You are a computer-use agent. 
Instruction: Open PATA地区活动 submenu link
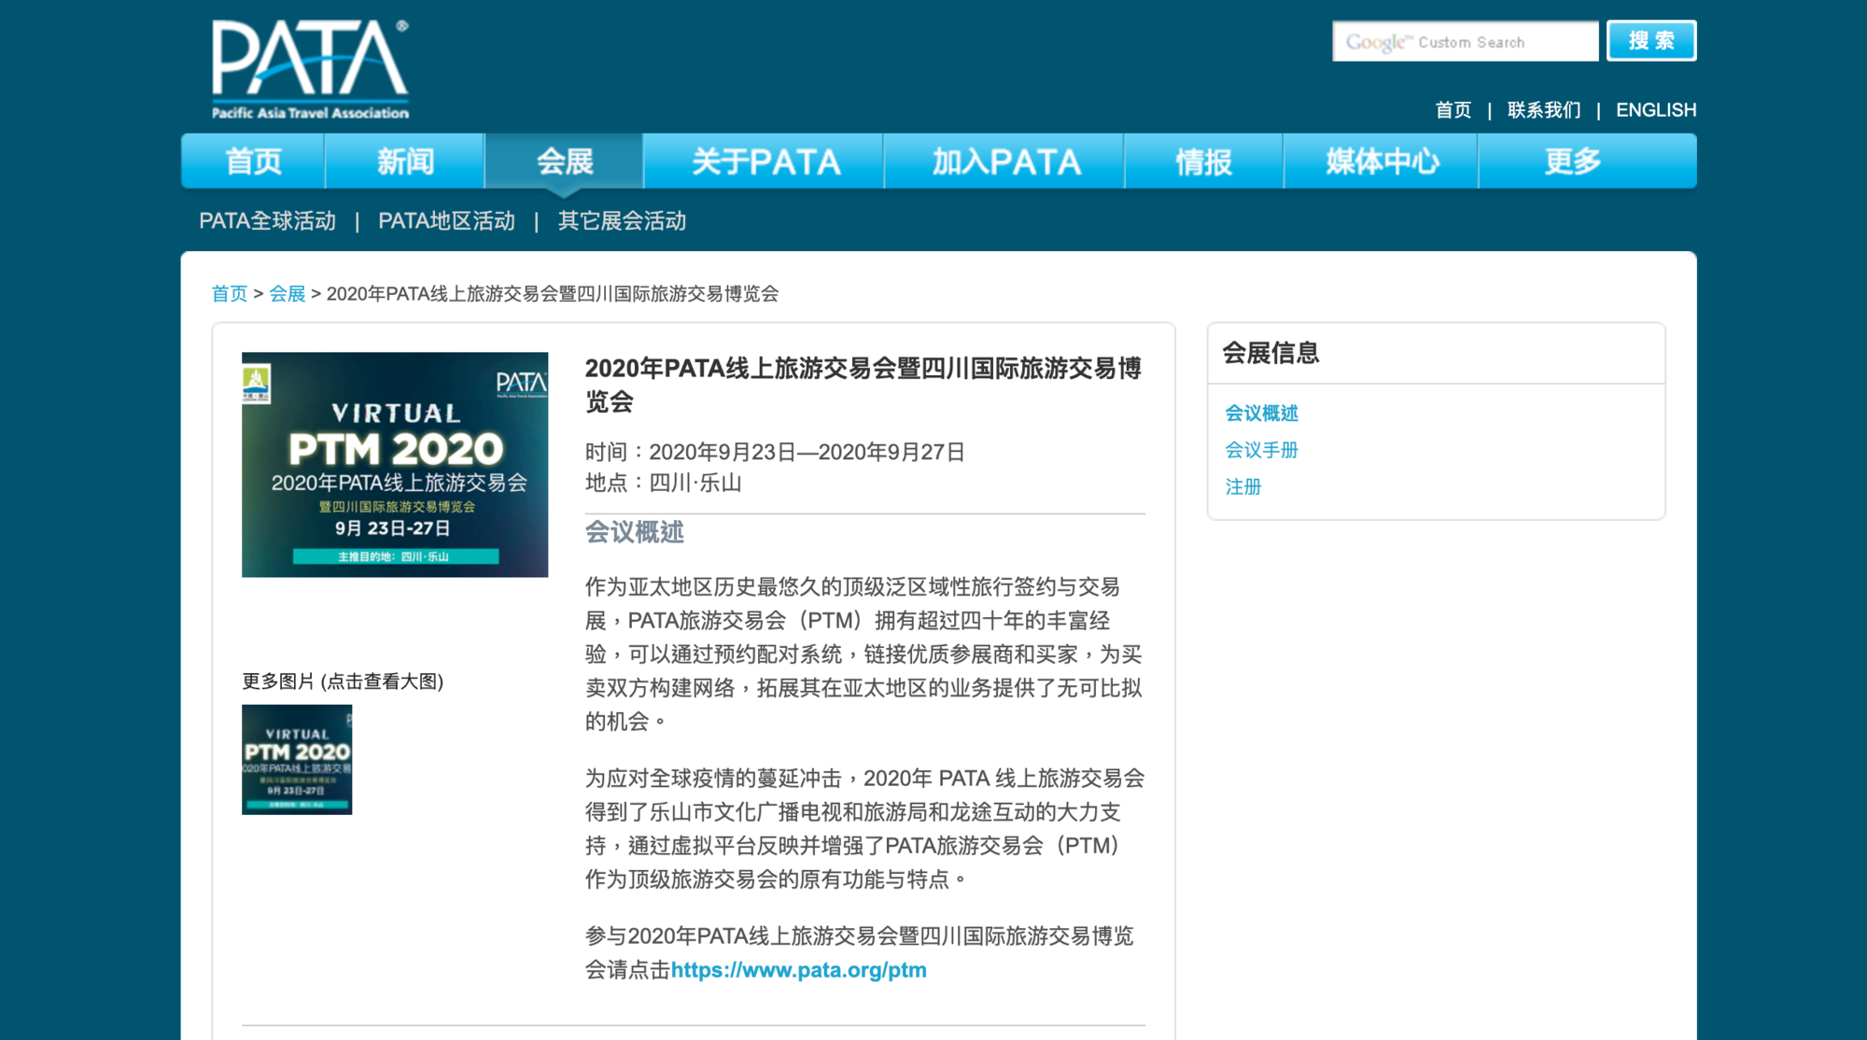446,221
